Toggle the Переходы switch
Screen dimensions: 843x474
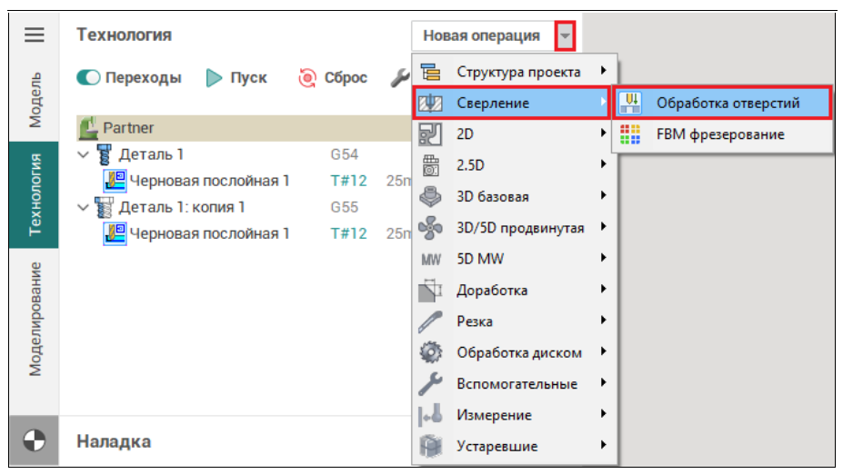pyautogui.click(x=89, y=78)
